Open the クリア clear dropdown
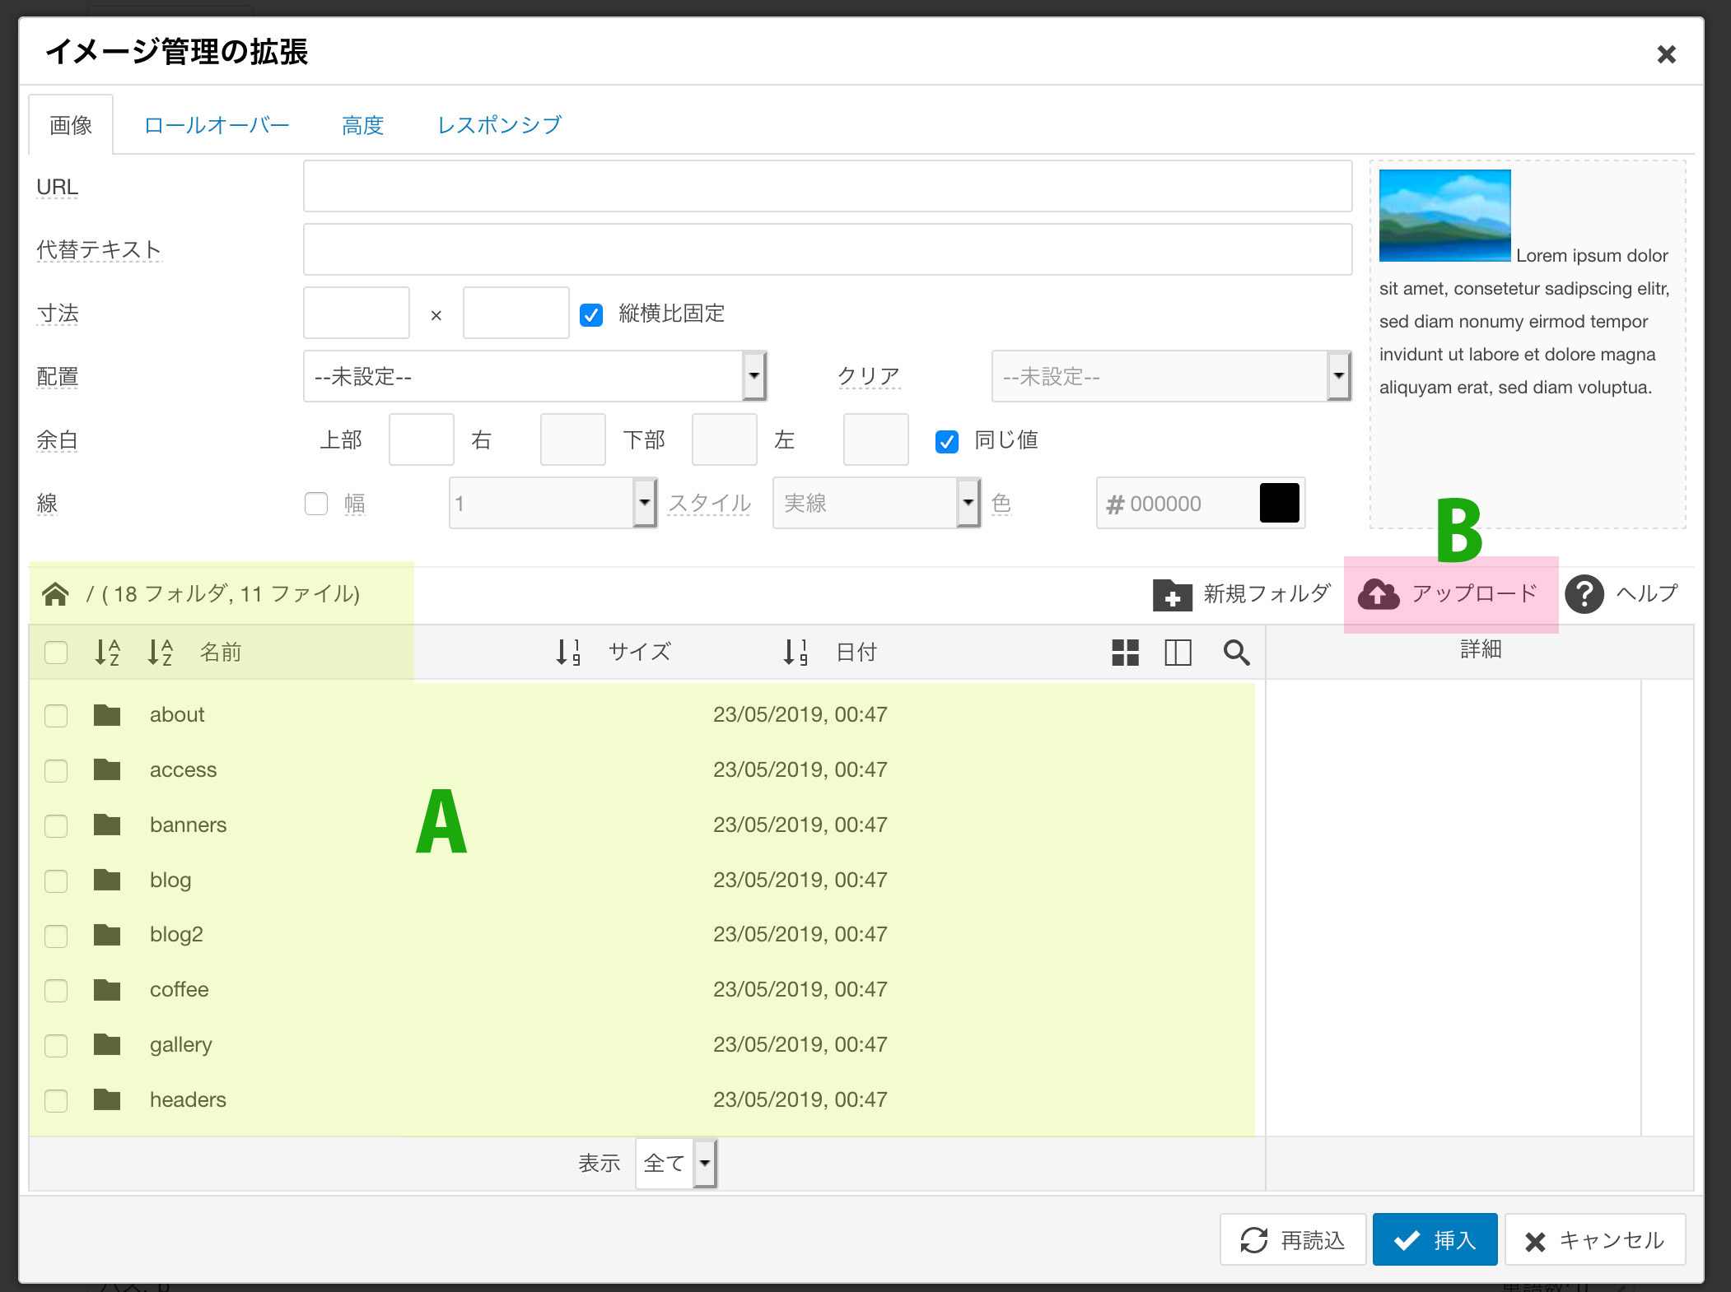The height and width of the screenshot is (1292, 1731). coord(1170,377)
